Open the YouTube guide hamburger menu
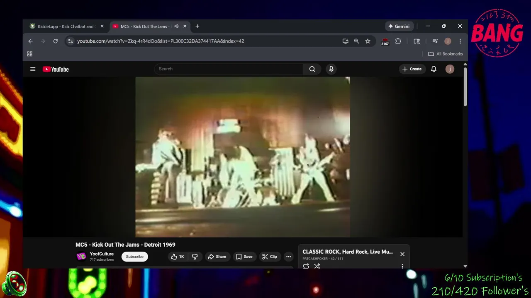This screenshot has width=531, height=298. coord(33,69)
